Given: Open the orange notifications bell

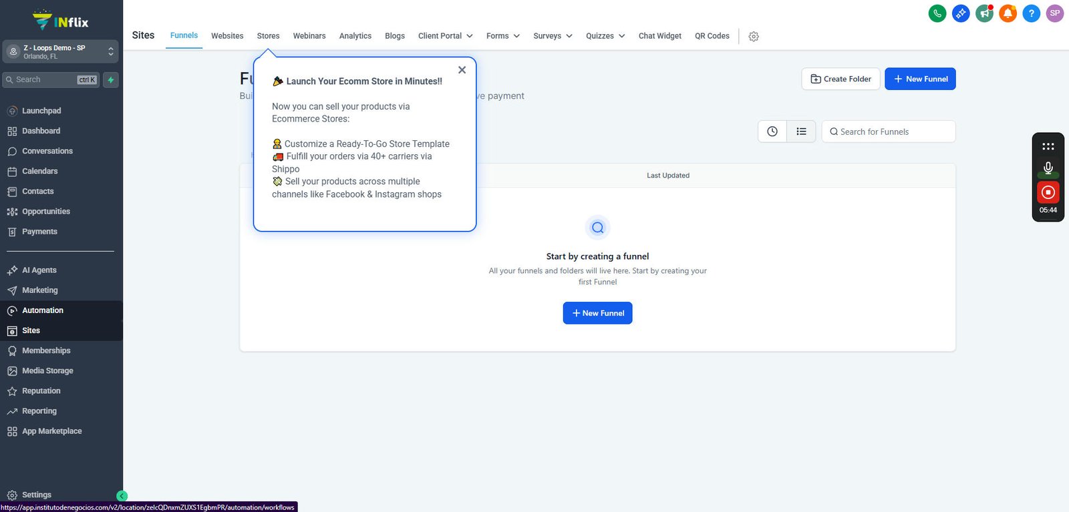Looking at the screenshot, I should coord(1008,13).
